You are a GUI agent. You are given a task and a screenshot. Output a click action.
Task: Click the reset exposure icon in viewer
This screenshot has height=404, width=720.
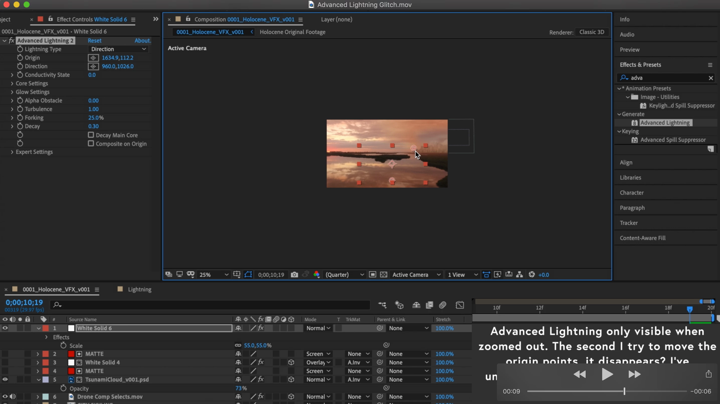pos(532,275)
